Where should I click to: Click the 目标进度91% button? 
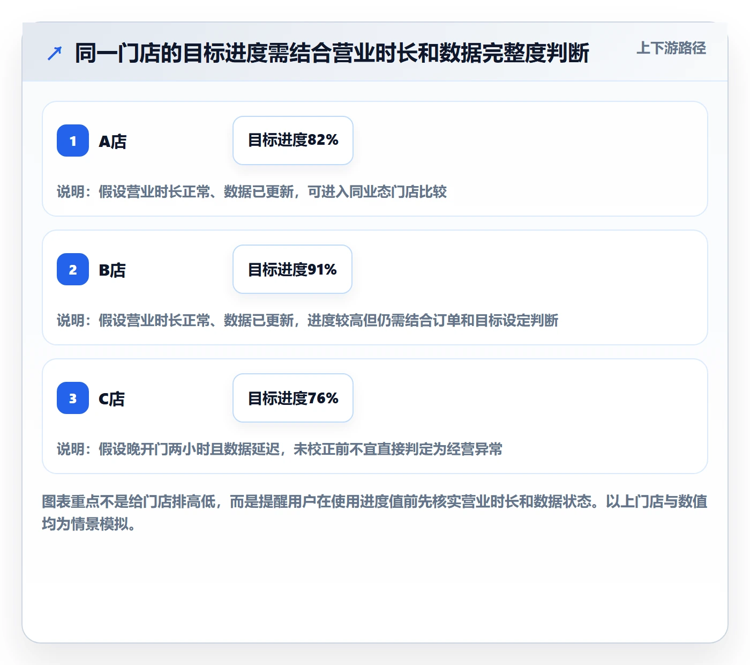[x=292, y=269]
